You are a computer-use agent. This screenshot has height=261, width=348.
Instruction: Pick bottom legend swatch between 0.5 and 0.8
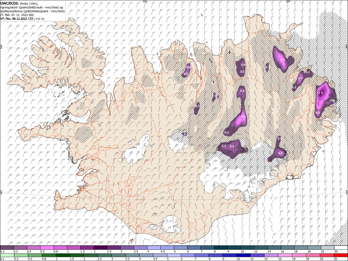pos(35,255)
